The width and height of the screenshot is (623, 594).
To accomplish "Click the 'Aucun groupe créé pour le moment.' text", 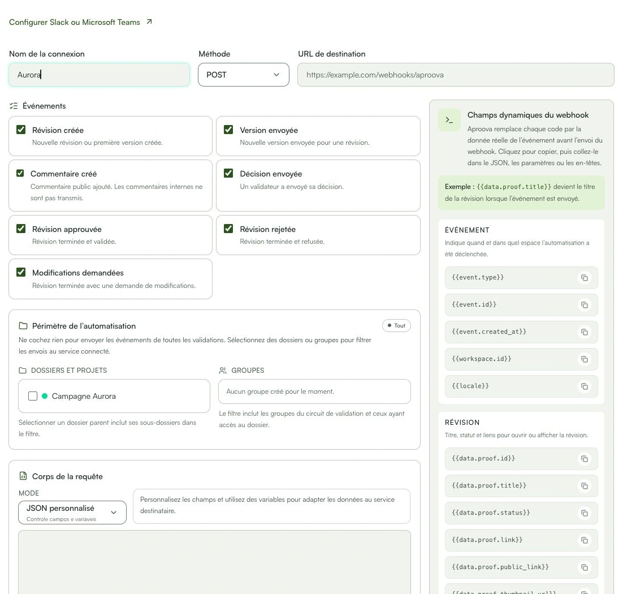I will (280, 391).
